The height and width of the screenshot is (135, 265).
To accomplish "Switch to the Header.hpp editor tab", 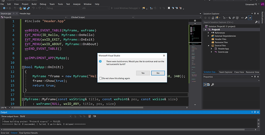I will [25, 14].
